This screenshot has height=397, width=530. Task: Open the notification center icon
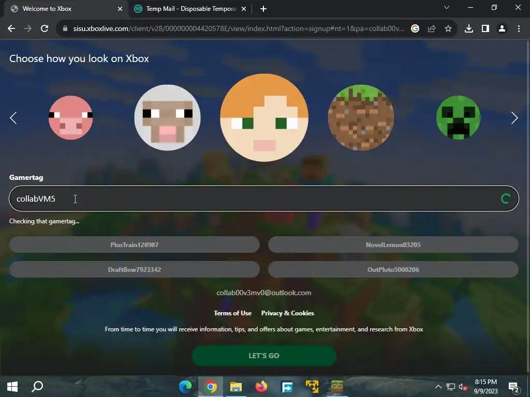pos(514,387)
